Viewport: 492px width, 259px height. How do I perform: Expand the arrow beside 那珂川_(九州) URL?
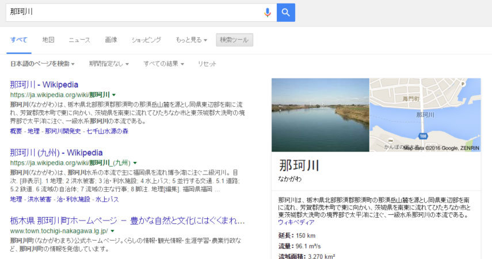(135, 163)
